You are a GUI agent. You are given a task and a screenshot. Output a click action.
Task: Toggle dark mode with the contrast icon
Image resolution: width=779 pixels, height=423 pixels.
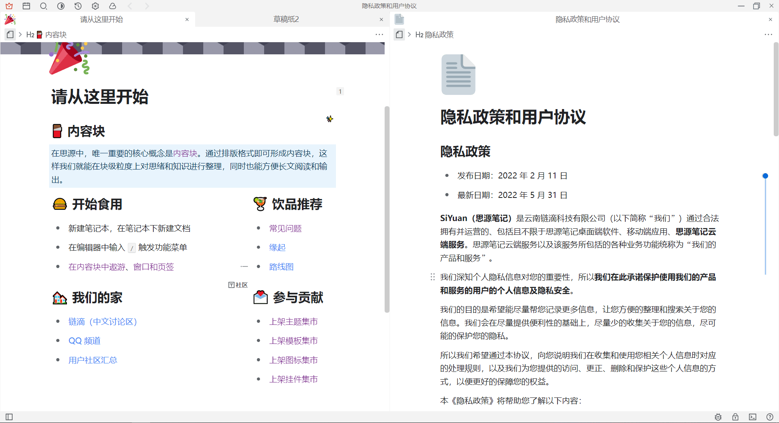[61, 6]
